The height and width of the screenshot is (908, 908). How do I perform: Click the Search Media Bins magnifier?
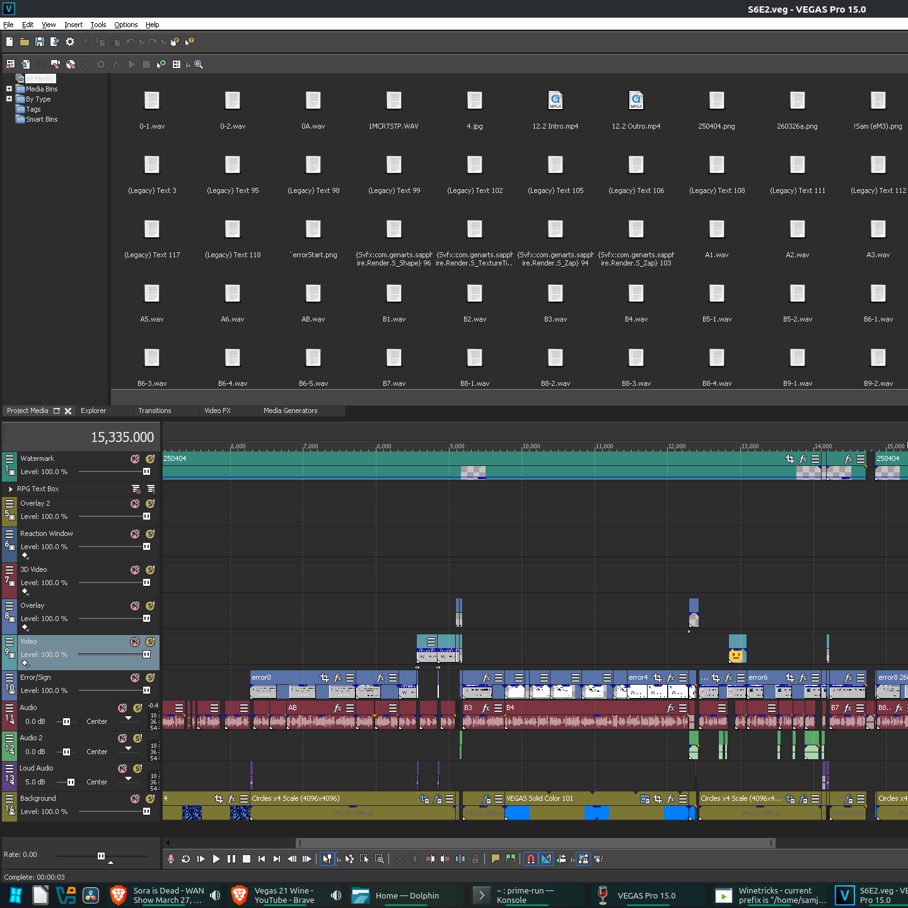point(199,64)
